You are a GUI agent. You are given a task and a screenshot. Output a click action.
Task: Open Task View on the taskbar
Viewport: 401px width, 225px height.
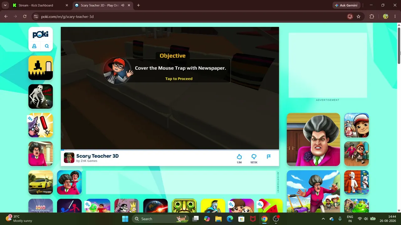195,219
